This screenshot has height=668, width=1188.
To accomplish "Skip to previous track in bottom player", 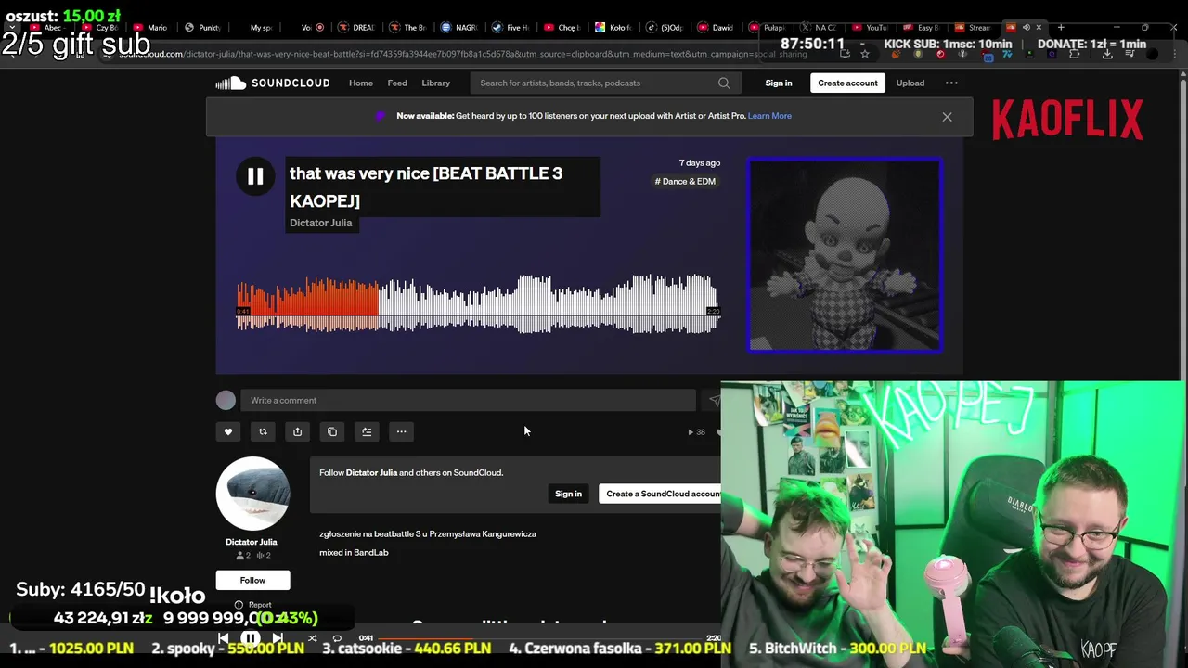I will point(223,638).
